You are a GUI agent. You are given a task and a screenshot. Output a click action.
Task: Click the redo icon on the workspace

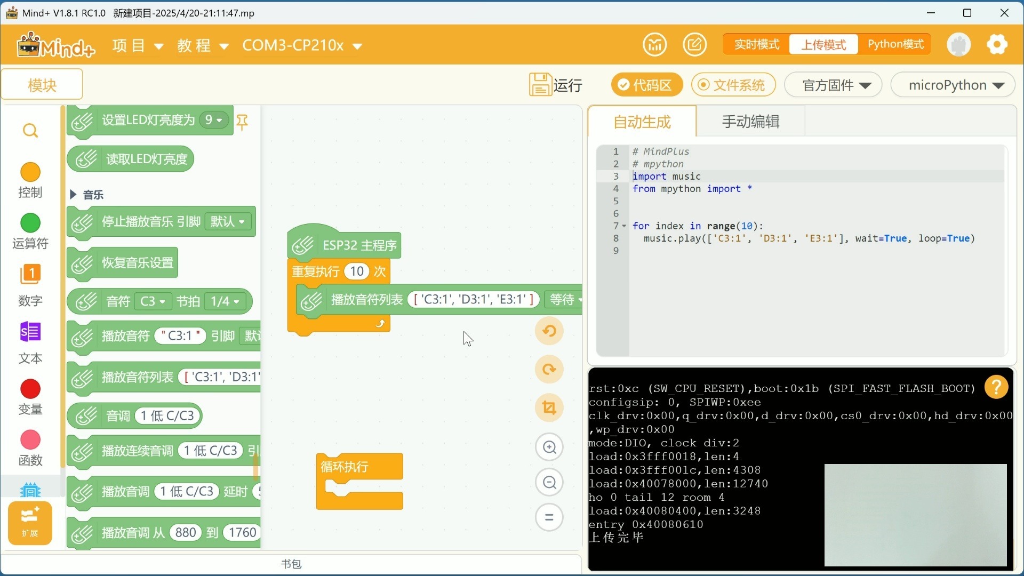coord(549,369)
